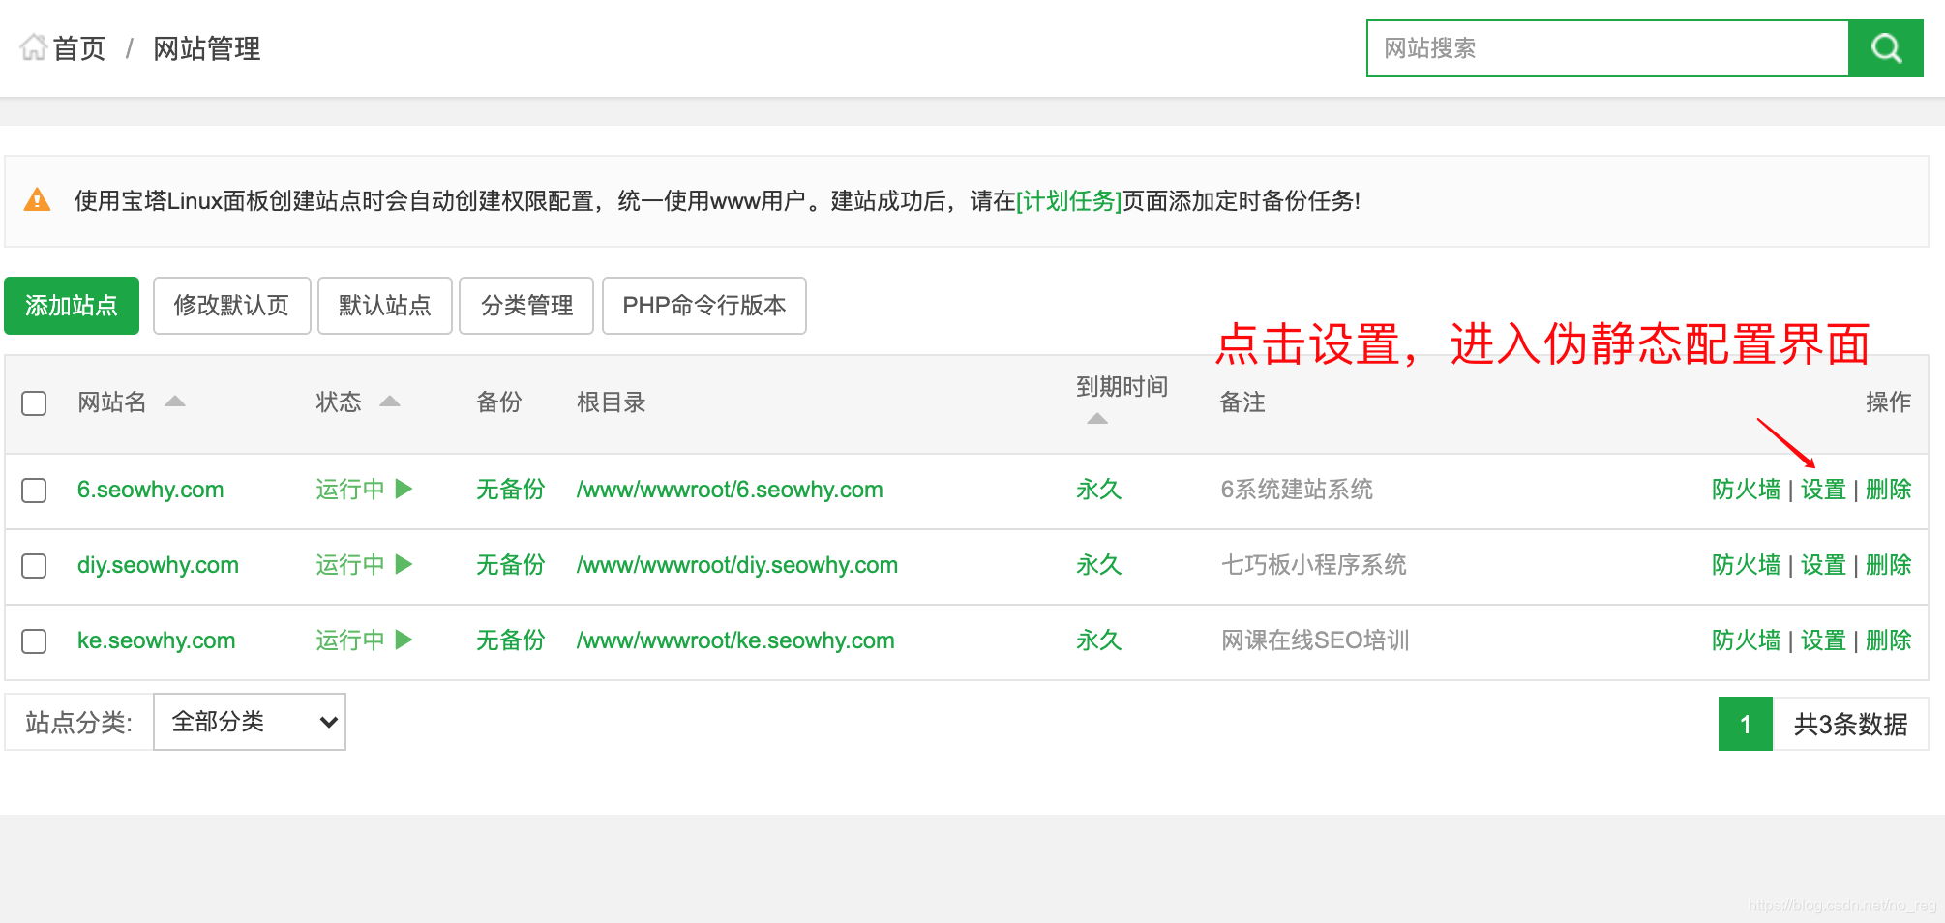1945x923 pixels.
Task: Open site diy.seowhy.com
Action: point(158,565)
